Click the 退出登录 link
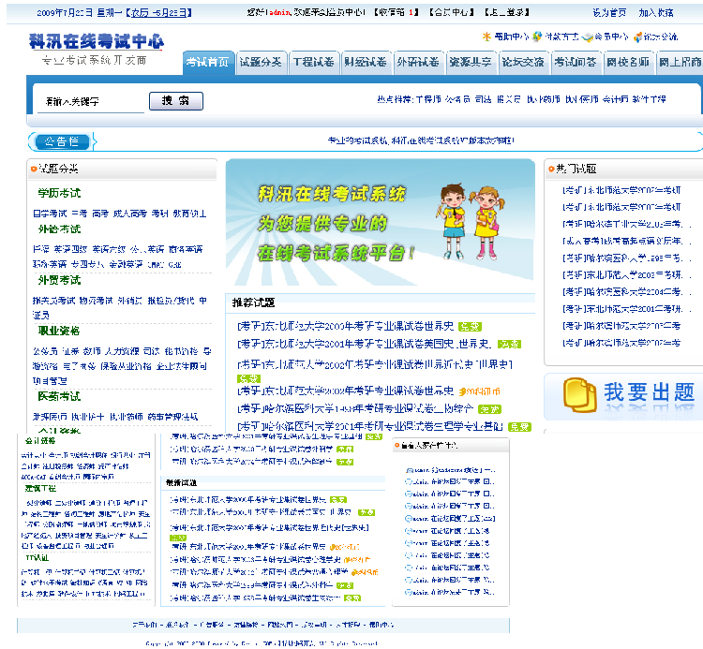Screen dimensions: 703x649 coord(507,12)
